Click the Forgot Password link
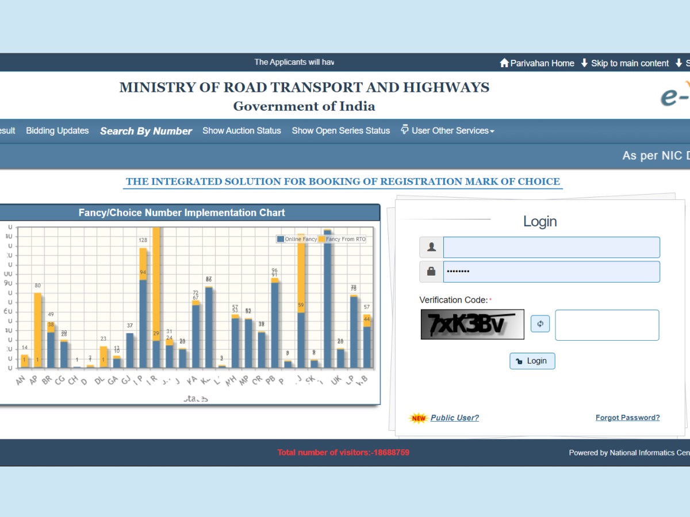This screenshot has width=690, height=517. coord(627,418)
